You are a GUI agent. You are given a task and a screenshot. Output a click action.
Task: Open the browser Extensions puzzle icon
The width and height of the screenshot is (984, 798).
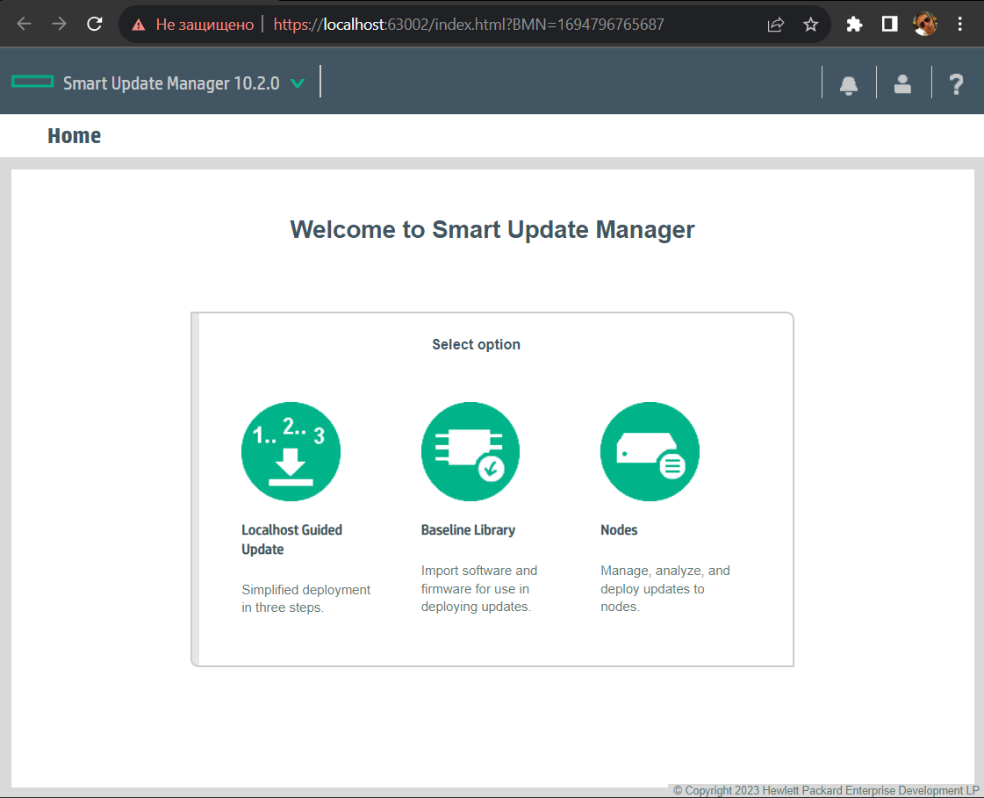(854, 25)
